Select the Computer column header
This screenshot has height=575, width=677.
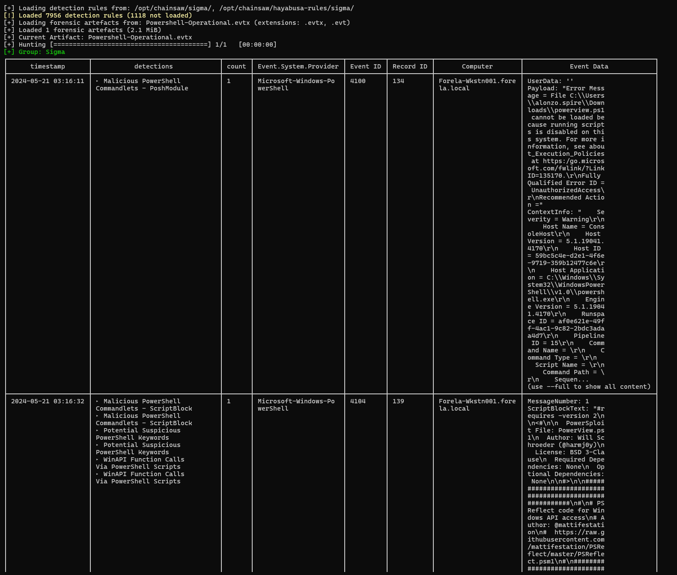click(x=477, y=66)
